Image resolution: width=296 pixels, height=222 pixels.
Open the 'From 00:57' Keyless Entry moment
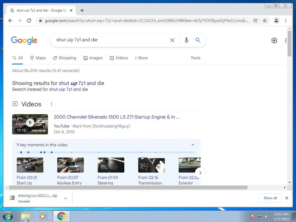[x=71, y=171]
